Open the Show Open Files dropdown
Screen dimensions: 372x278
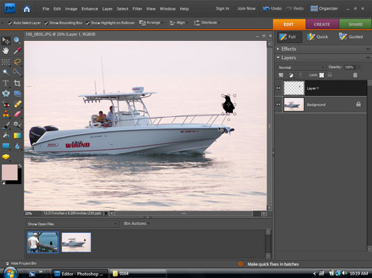72,224
